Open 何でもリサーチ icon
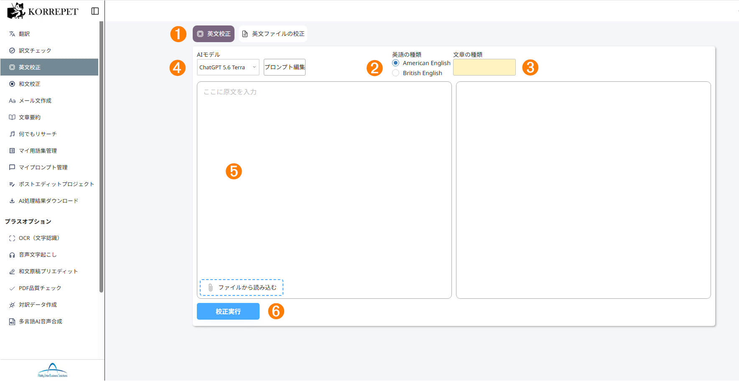This screenshot has width=739, height=381. tap(12, 134)
